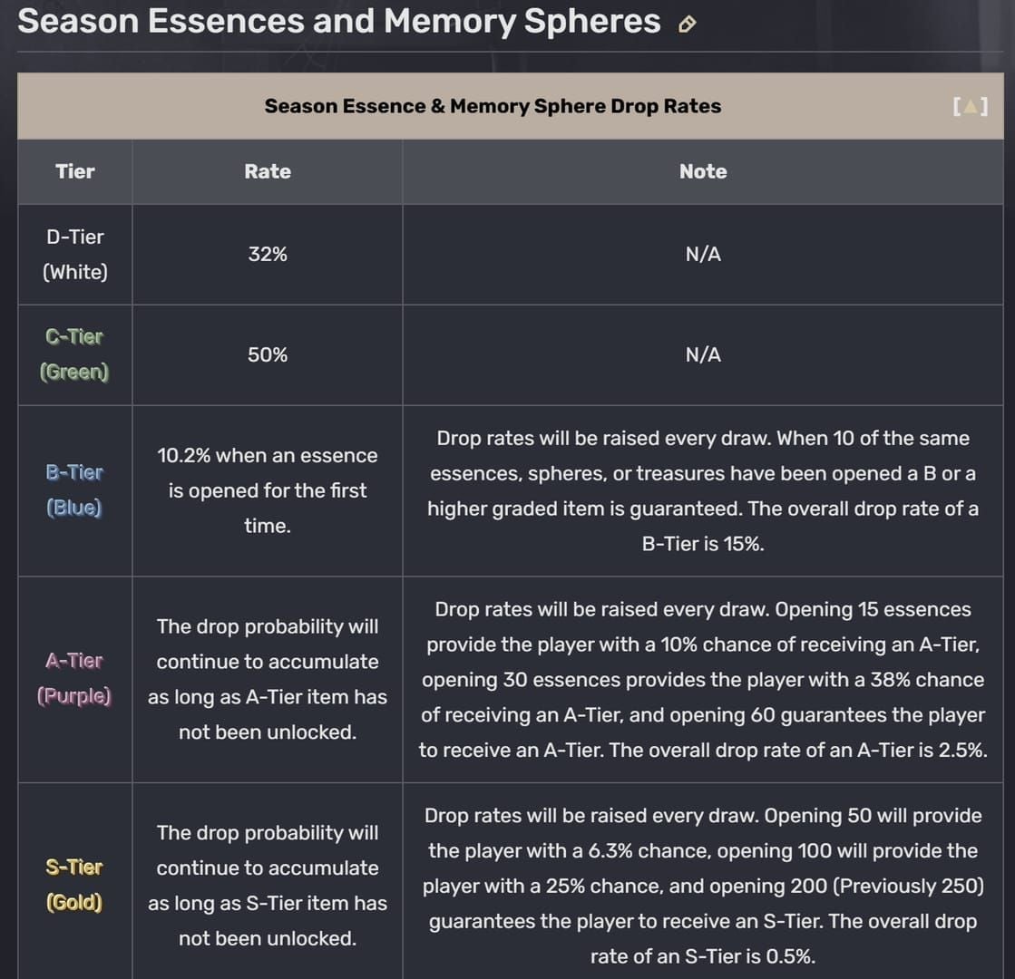Open the A-Tier (Purple) link

coord(74,678)
